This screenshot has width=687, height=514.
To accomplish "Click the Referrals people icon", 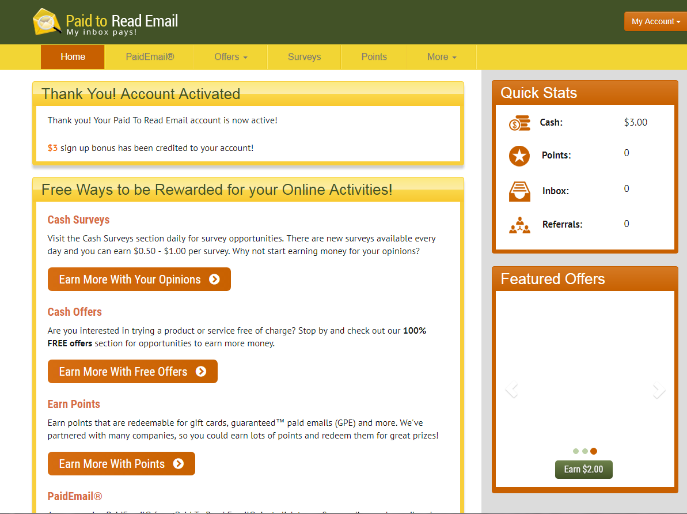I will point(519,225).
